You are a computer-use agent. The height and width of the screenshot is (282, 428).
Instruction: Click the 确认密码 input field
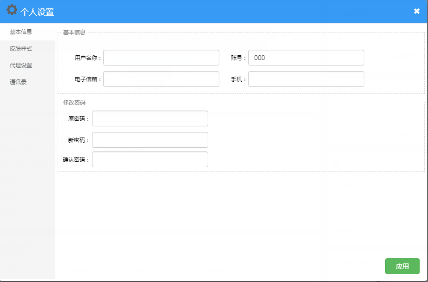150,159
